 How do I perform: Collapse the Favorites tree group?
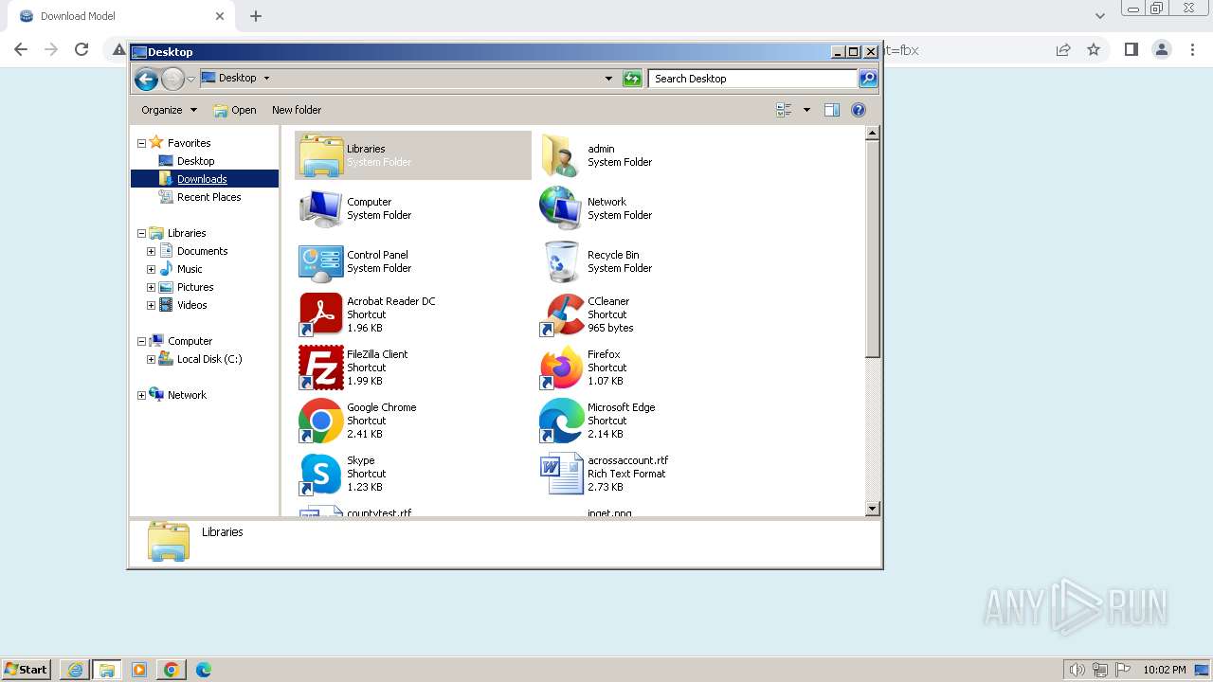pyautogui.click(x=142, y=144)
